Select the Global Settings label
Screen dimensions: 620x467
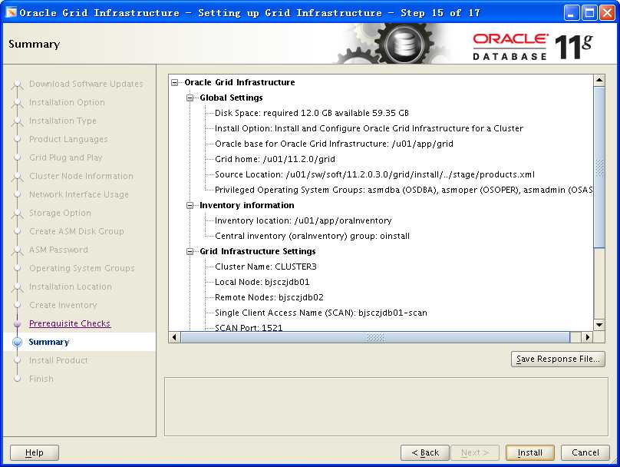[231, 98]
